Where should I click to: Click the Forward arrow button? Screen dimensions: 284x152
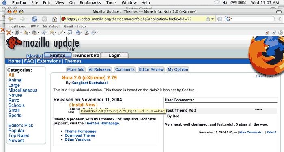click(x=22, y=19)
